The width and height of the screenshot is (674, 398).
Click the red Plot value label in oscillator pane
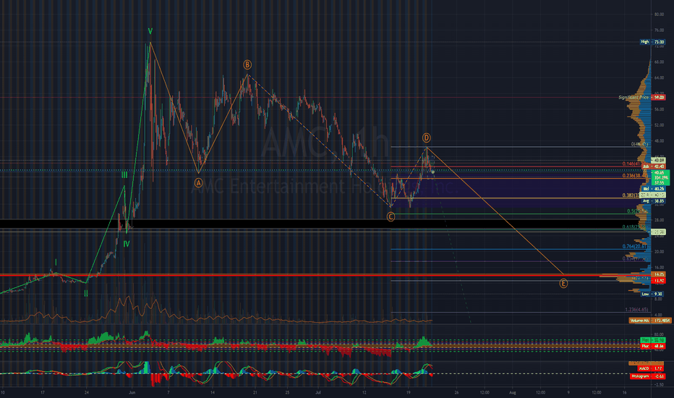pyautogui.click(x=652, y=346)
